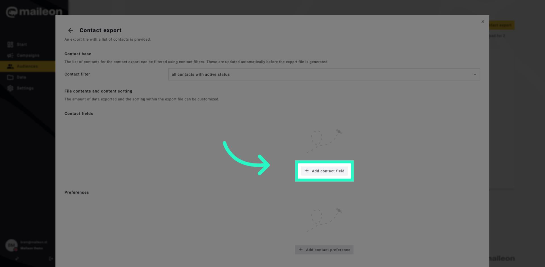Click the back arrow beside Contact export
The image size is (545, 267).
[70, 30]
